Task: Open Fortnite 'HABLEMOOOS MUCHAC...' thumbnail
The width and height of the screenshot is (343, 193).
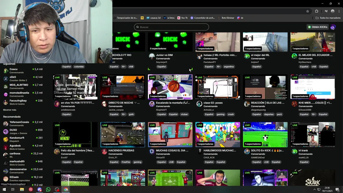Action: tap(218, 135)
